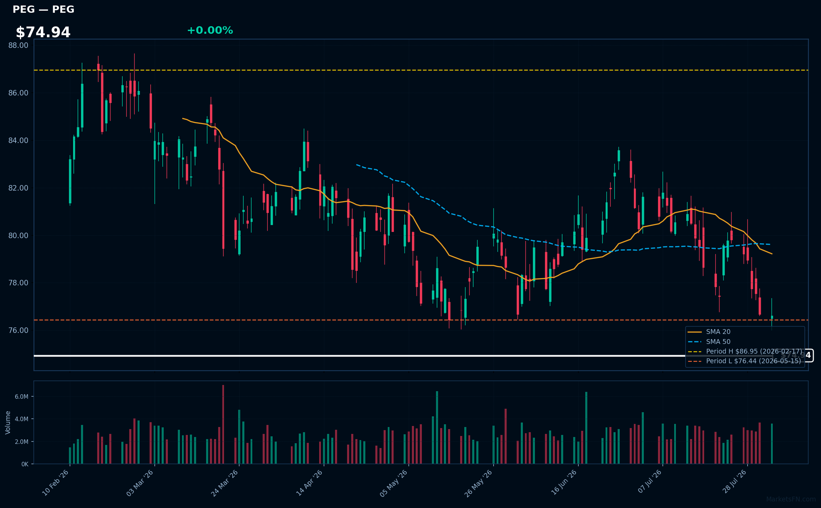Click the "88.00" price axis label

18,45
